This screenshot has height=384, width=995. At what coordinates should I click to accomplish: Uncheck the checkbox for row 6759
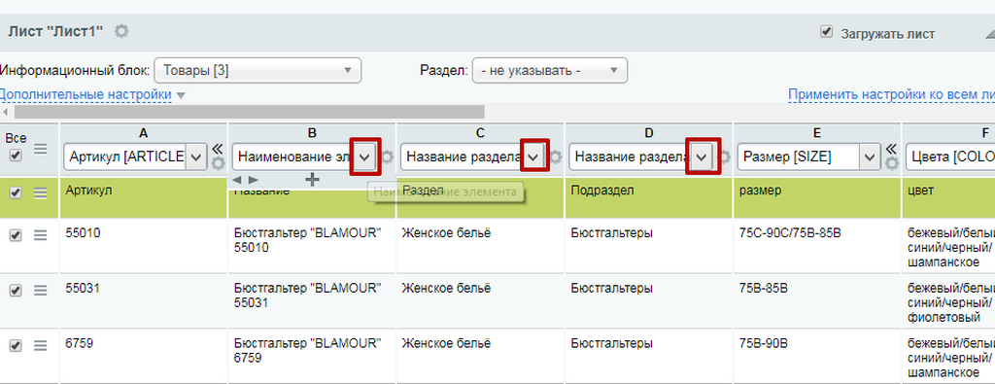16,345
